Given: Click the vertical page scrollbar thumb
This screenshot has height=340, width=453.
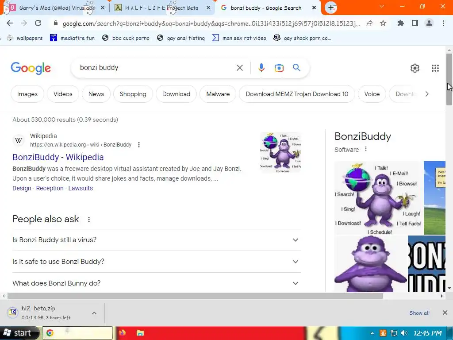Looking at the screenshot, I should tap(449, 79).
